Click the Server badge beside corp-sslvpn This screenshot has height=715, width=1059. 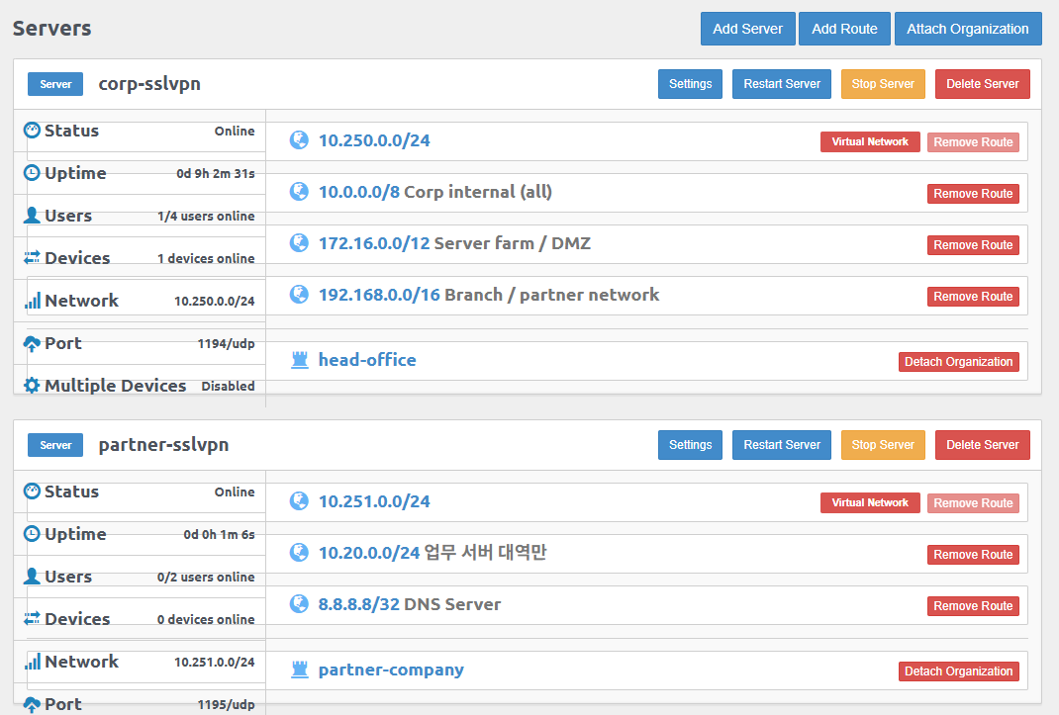pyautogui.click(x=55, y=84)
